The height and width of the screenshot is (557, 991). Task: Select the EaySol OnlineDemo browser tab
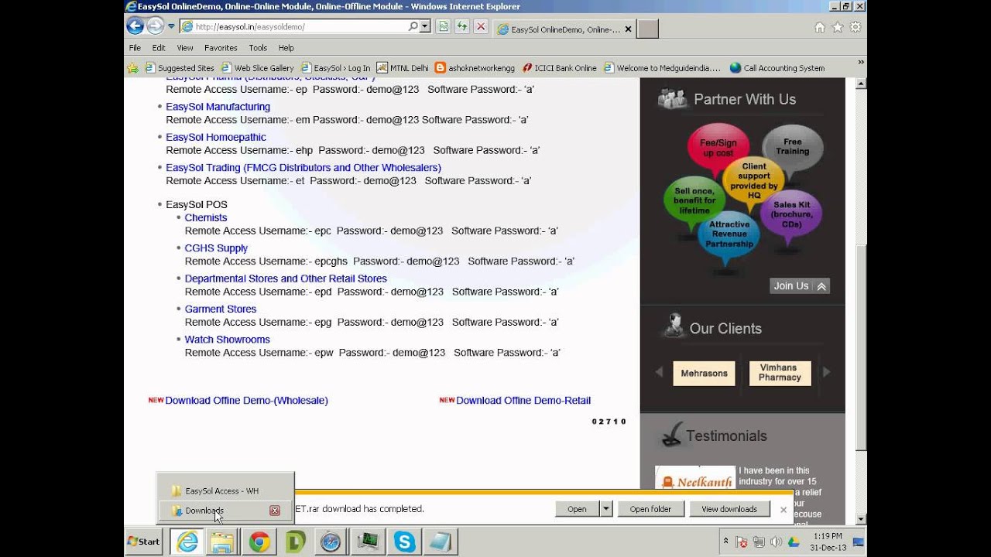564,29
